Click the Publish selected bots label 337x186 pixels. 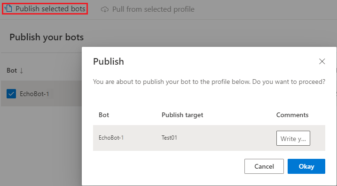point(50,9)
